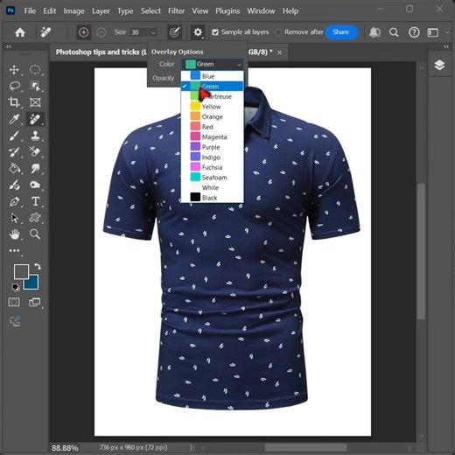Open the Search magnifier in options bar

tap(394, 32)
